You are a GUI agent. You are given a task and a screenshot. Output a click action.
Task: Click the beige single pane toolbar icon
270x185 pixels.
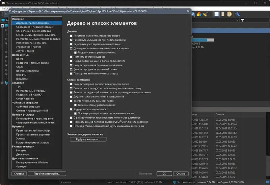(223, 14)
